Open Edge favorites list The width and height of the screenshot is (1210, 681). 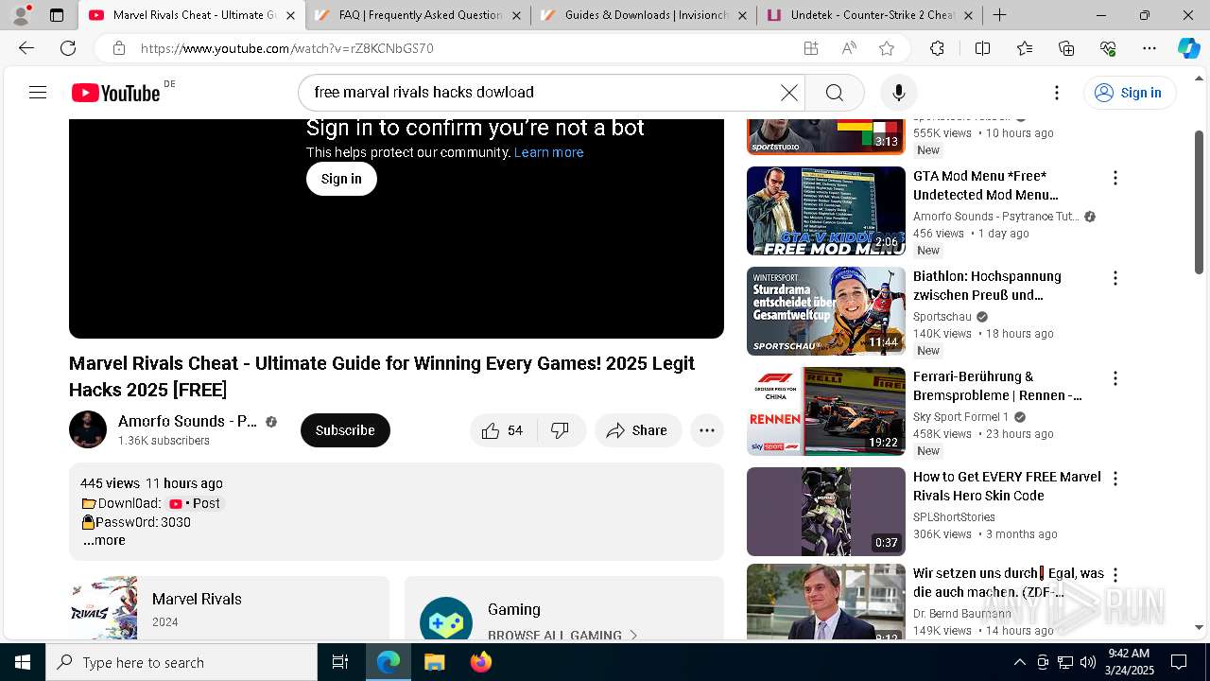click(1025, 48)
